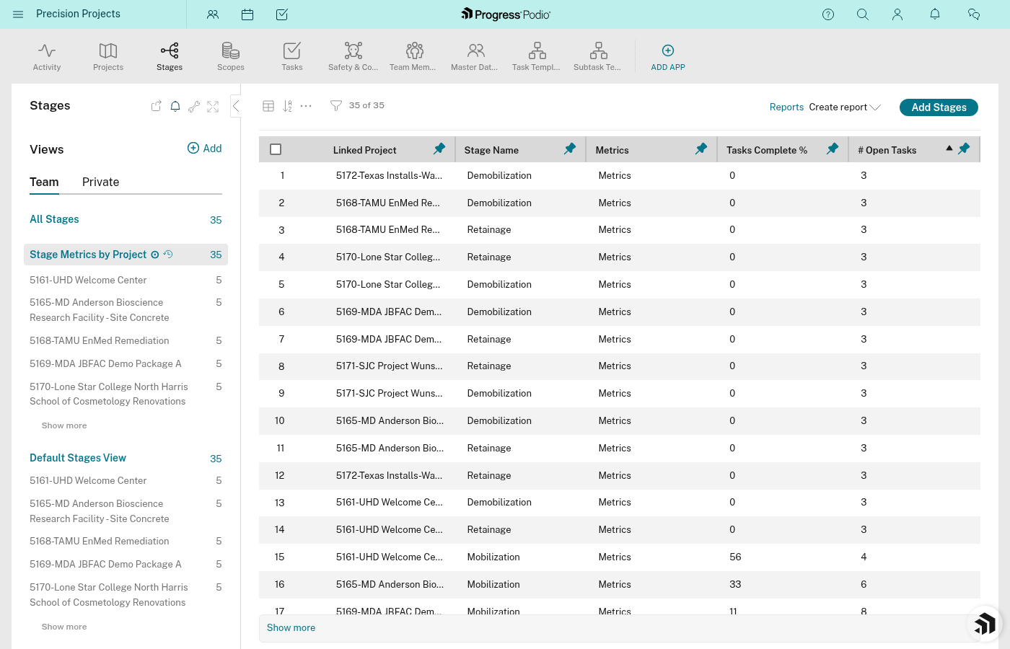This screenshot has width=1010, height=649.
Task: Select the table view icon above the grid
Action: click(x=268, y=105)
